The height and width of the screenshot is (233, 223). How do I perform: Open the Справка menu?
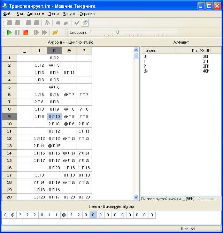pos(87,14)
